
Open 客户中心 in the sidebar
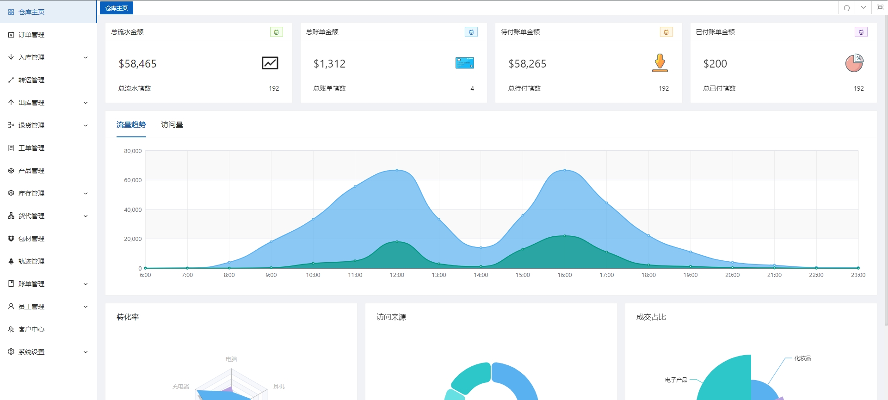click(x=49, y=329)
